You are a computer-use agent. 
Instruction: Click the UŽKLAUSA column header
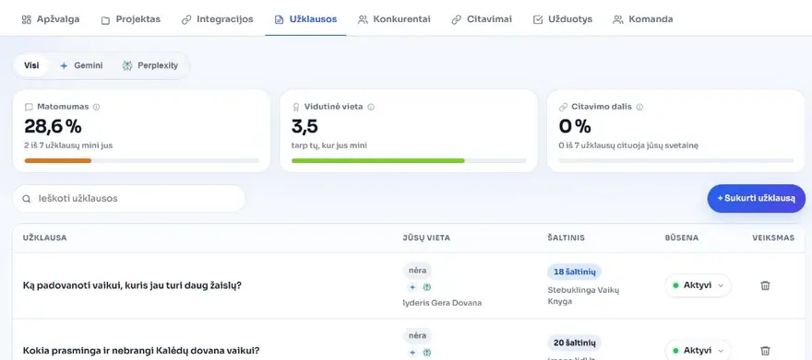click(44, 238)
